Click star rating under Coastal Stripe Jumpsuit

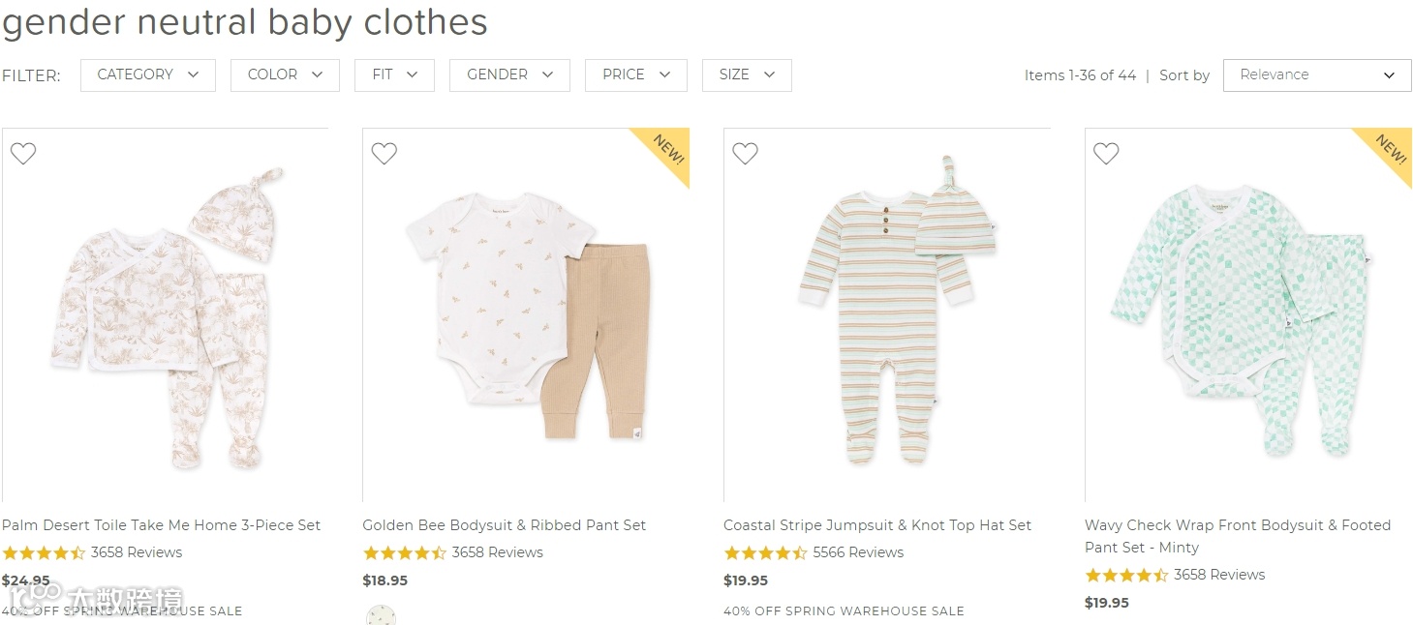pyautogui.click(x=765, y=553)
